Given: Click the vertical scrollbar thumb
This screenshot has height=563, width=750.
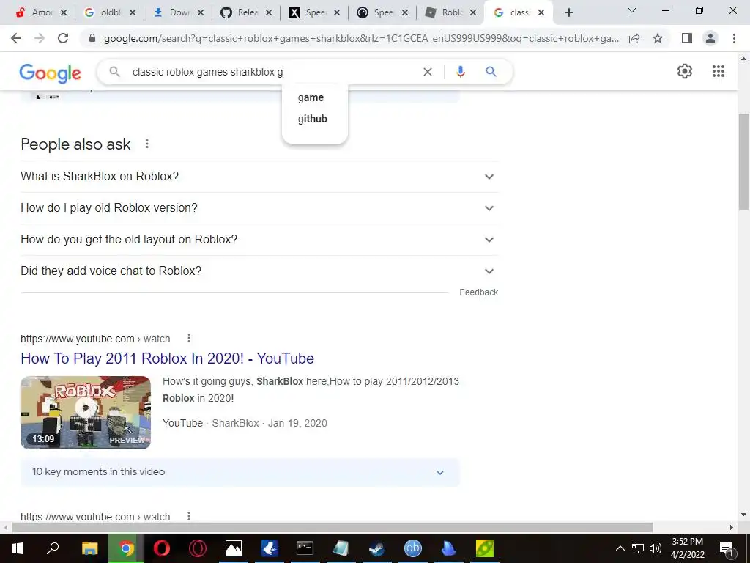Looking at the screenshot, I should 743,161.
